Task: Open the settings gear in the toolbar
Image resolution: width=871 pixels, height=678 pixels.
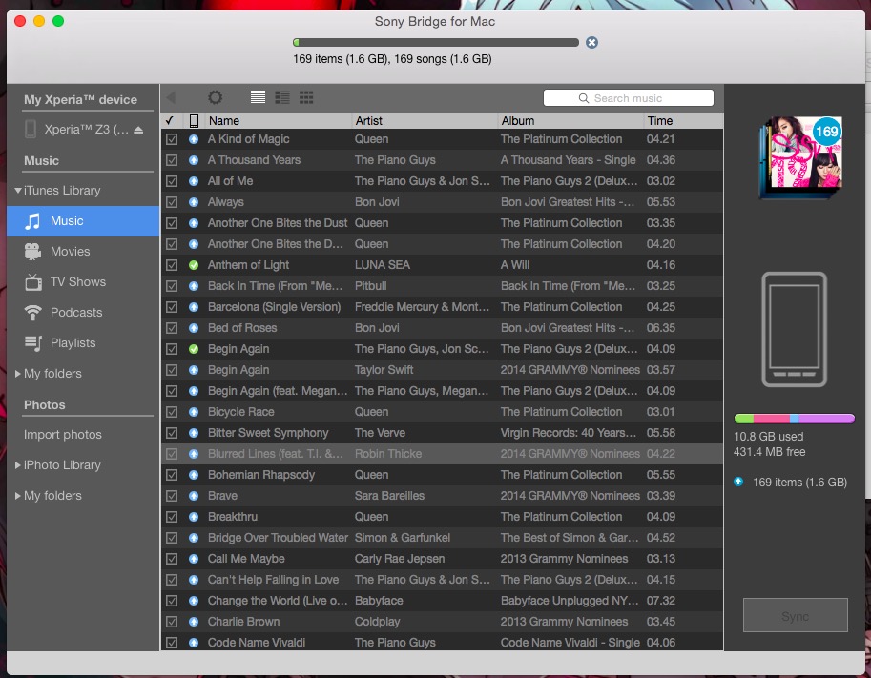Action: [x=215, y=97]
